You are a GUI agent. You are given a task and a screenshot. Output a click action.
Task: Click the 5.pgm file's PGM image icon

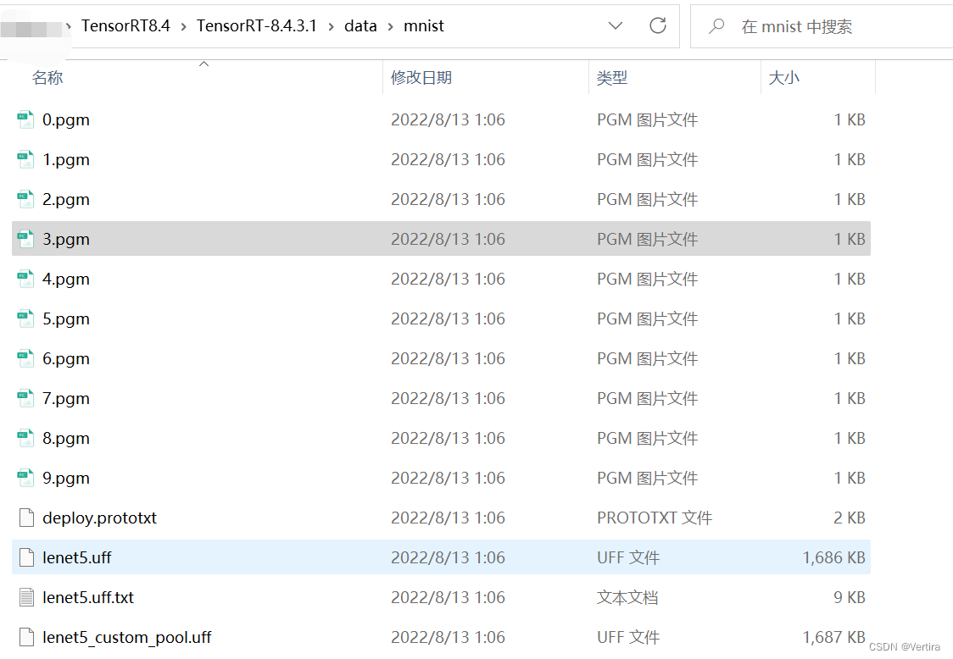pyautogui.click(x=24, y=318)
